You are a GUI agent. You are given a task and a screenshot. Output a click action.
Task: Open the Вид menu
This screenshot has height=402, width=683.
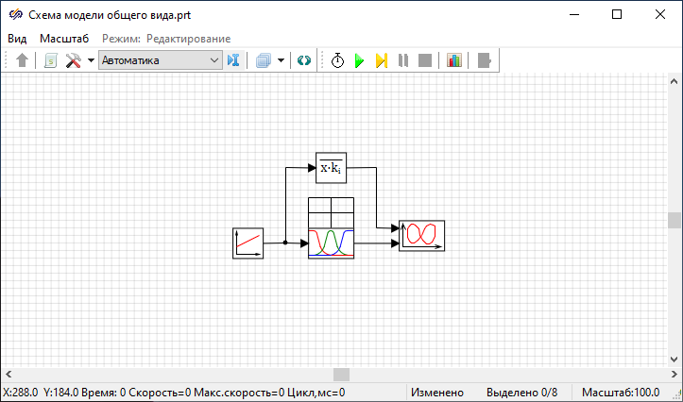(x=17, y=39)
